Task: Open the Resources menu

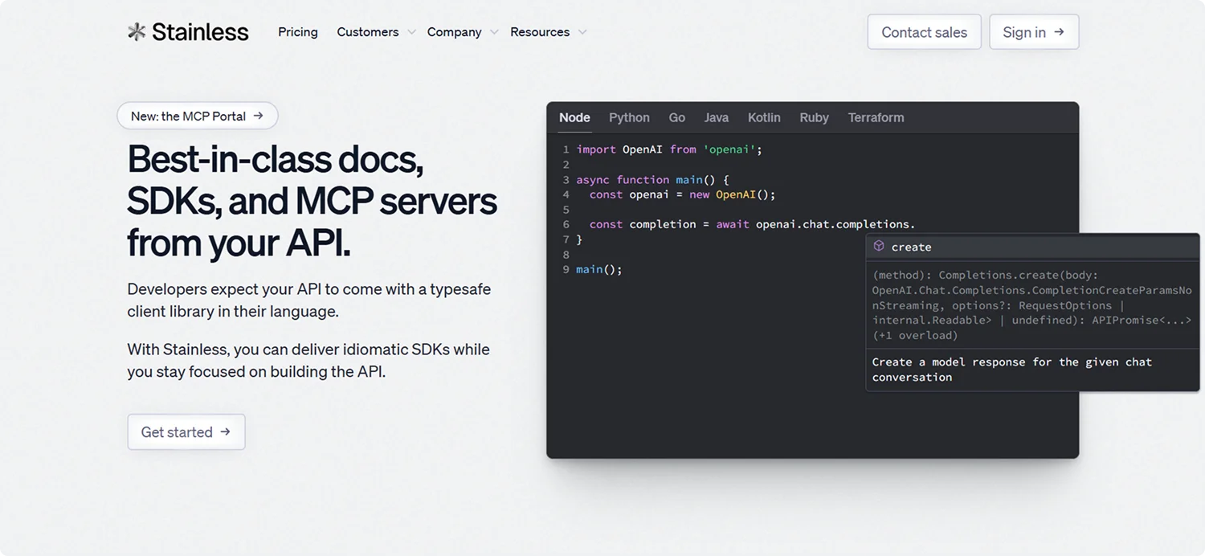Action: tap(540, 32)
